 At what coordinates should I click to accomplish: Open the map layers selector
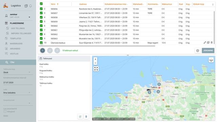[x=211, y=60]
